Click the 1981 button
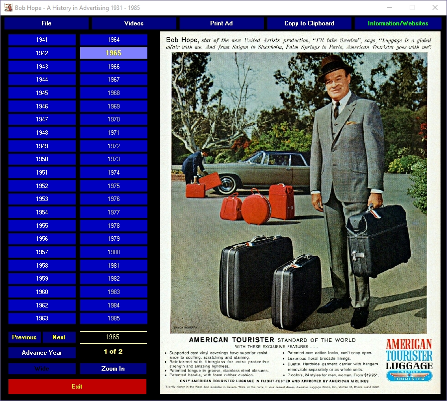Image resolution: width=447 pixels, height=401 pixels. [114, 266]
